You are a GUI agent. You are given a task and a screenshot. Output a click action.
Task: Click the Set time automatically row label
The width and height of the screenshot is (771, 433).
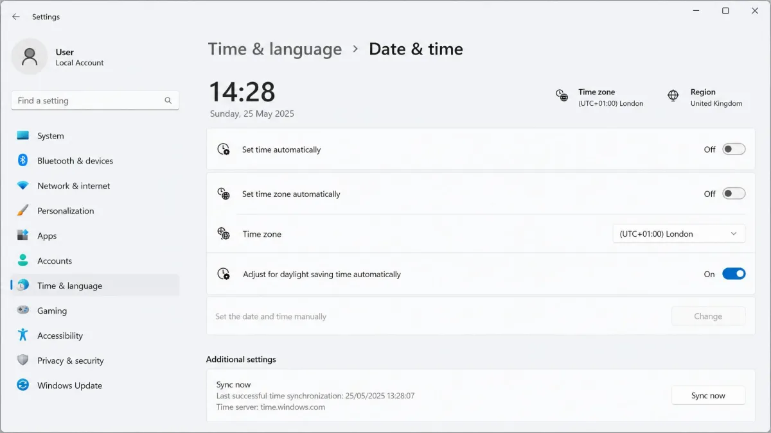point(281,149)
